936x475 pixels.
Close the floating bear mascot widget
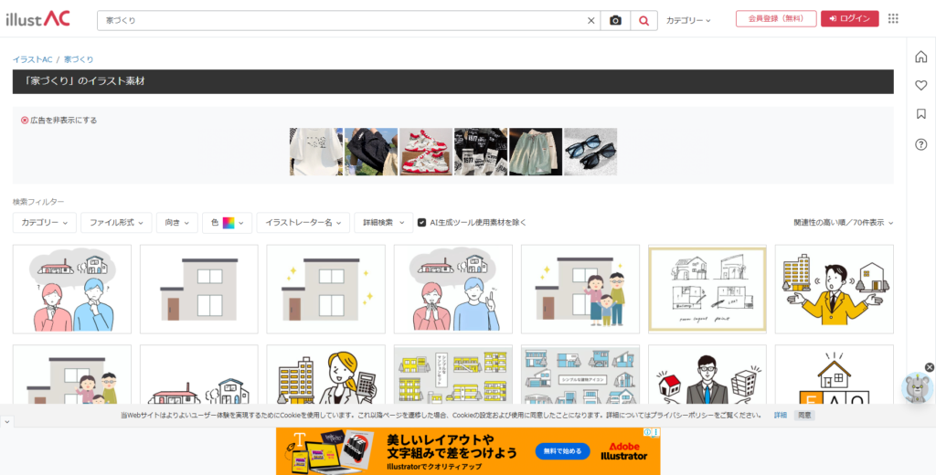pos(930,367)
